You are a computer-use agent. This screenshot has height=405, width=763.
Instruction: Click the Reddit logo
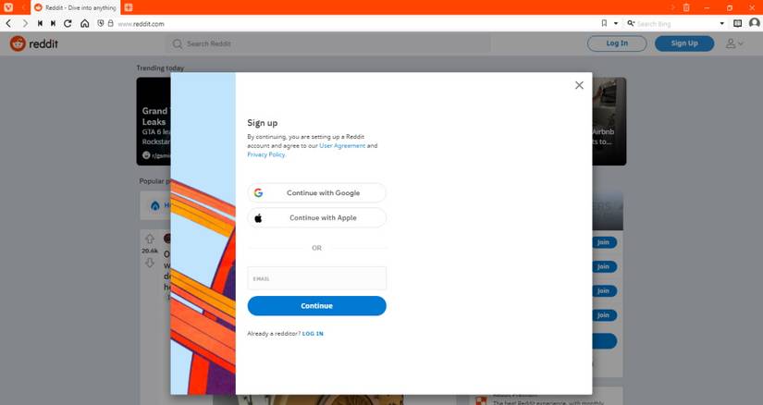tap(34, 43)
